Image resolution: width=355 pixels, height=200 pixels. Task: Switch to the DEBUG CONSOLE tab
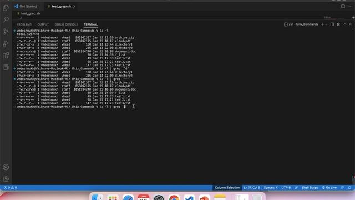66,24
